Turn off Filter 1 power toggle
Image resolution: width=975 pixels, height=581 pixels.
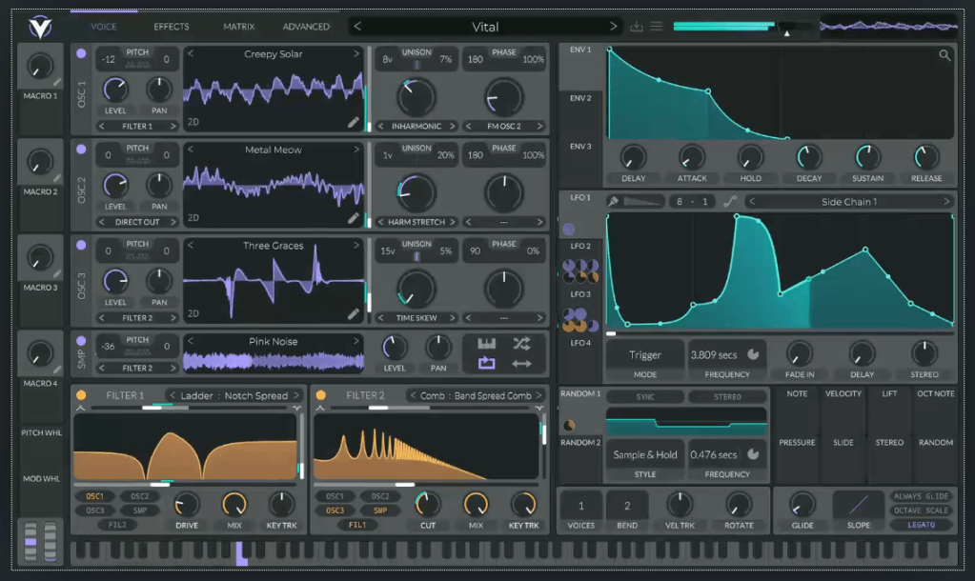tap(81, 395)
